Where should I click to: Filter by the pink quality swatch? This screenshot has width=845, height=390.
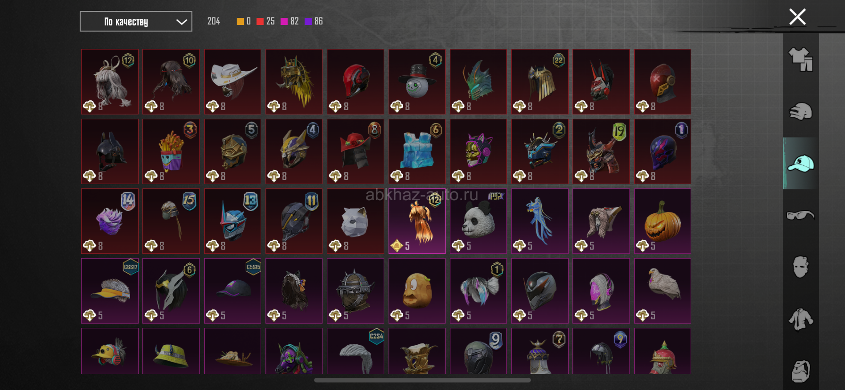[284, 21]
